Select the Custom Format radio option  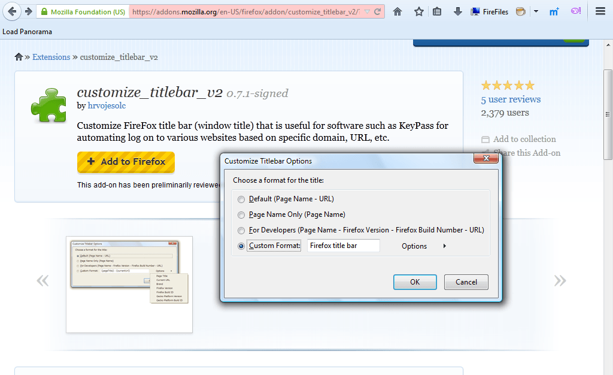point(241,246)
